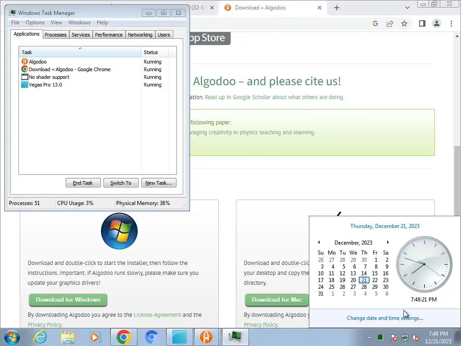Open the network status tray icon
461x346 pixels.
click(405, 337)
